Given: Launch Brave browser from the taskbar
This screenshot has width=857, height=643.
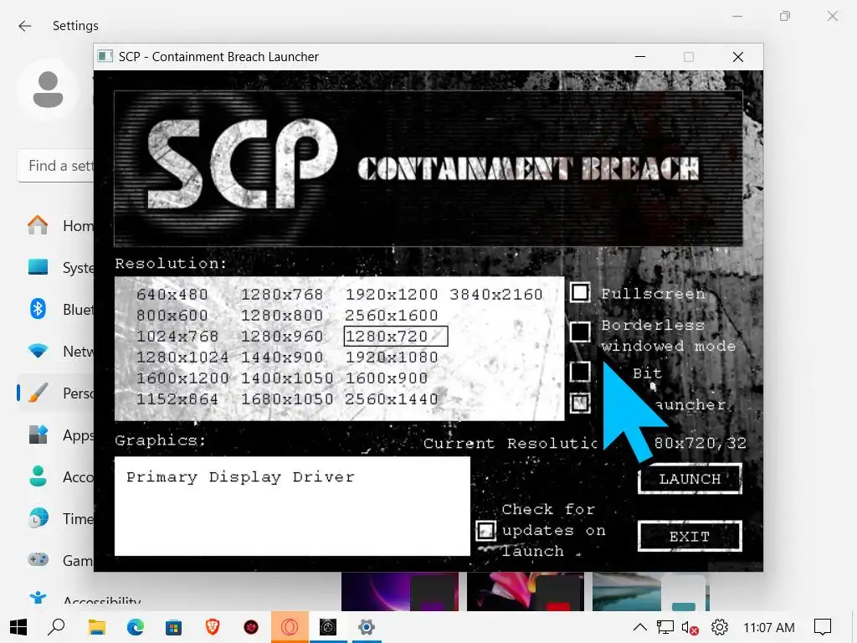Looking at the screenshot, I should (213, 627).
